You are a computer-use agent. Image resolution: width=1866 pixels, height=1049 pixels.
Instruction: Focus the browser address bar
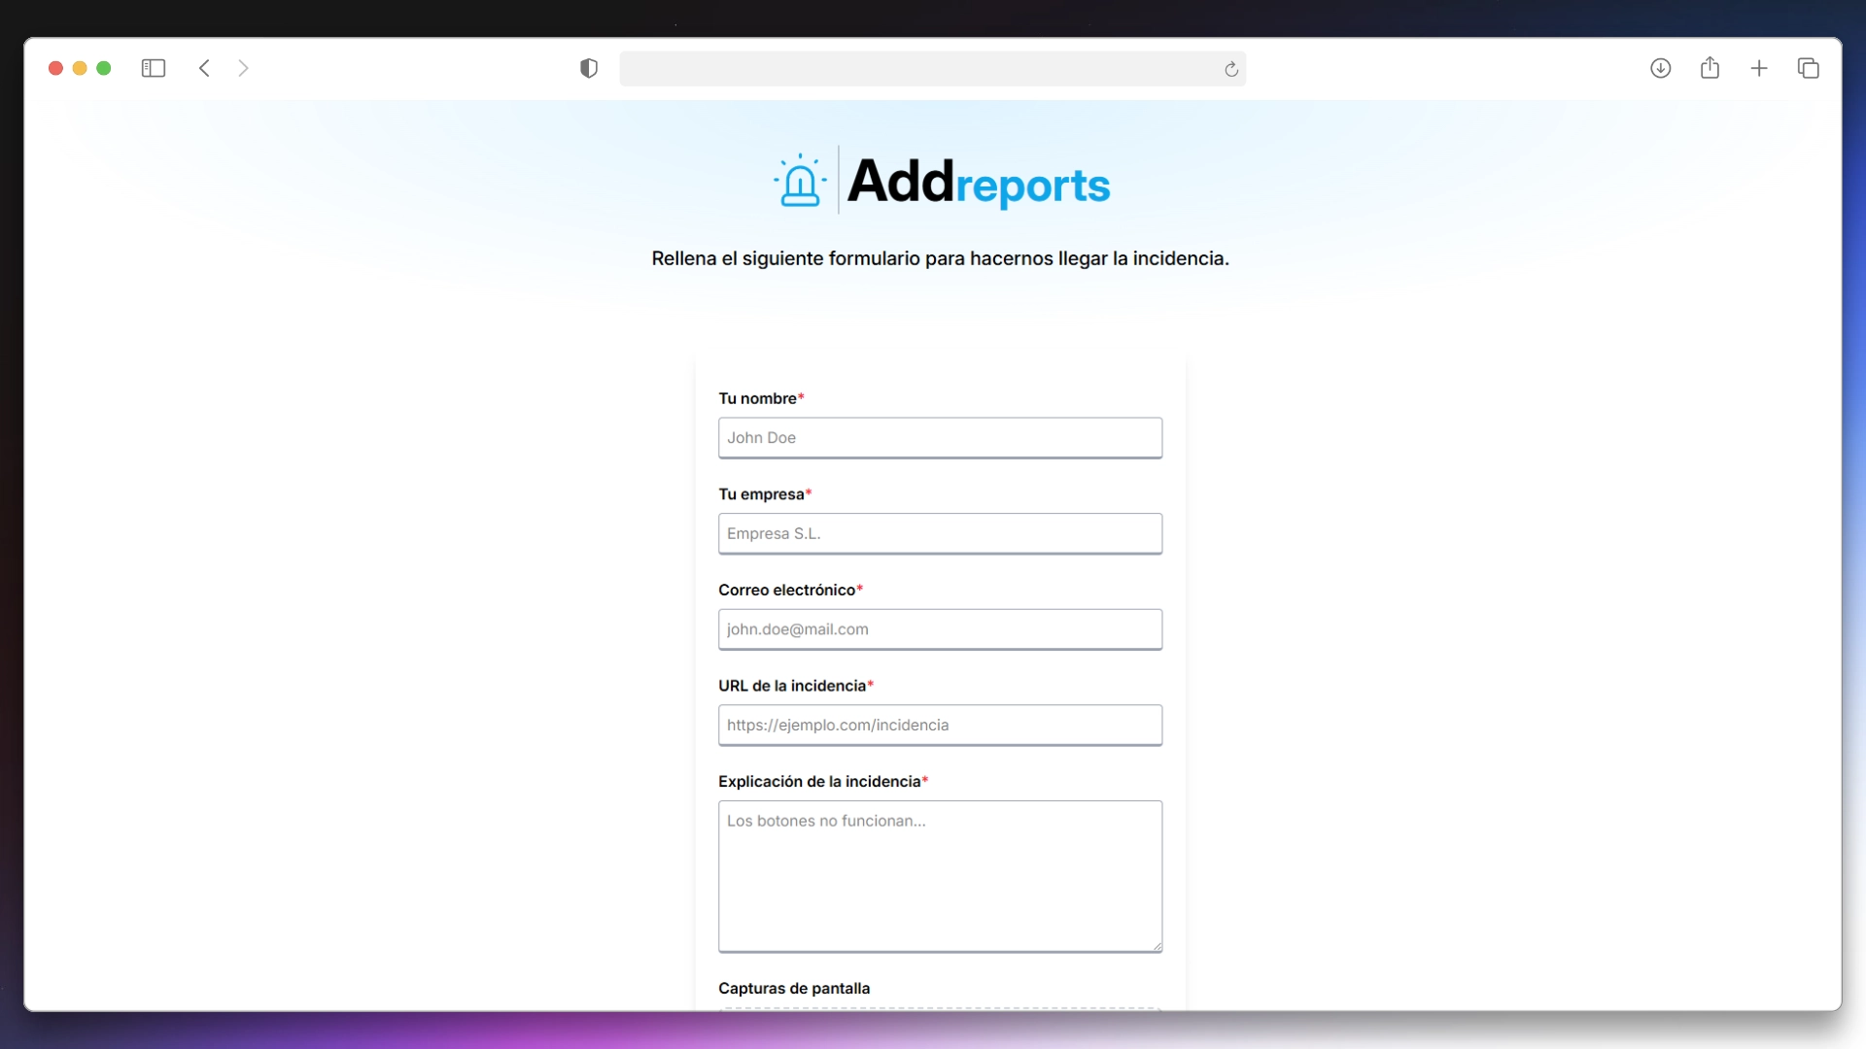(933, 69)
